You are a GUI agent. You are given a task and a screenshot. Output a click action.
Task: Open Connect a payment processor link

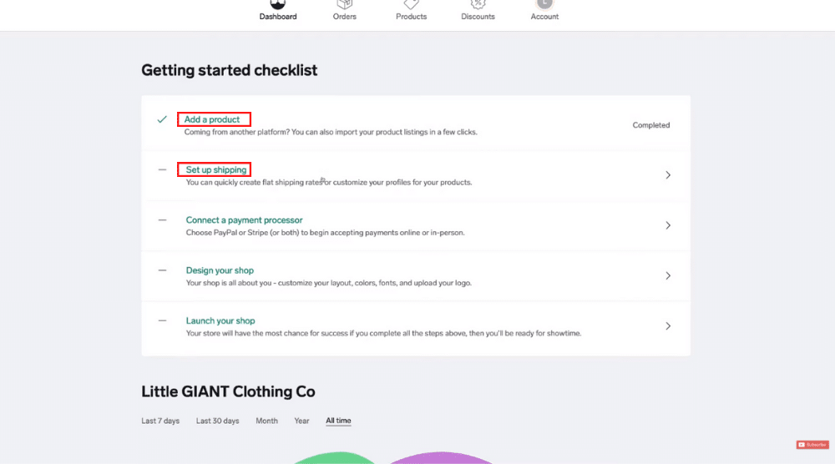[x=244, y=219]
